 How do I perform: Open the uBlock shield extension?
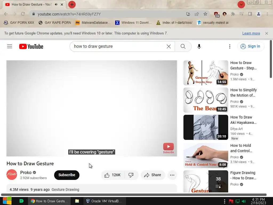216,14
